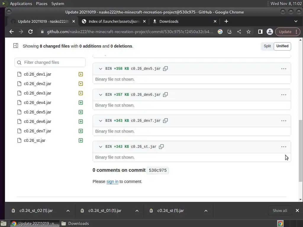Viewport: 303px width, 227px height.
Task: Switch the diff view to Unified
Action: pos(282,46)
